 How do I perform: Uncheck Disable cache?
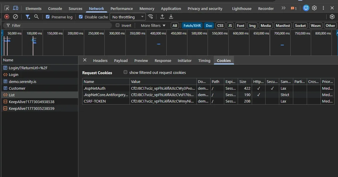pyautogui.click(x=81, y=17)
